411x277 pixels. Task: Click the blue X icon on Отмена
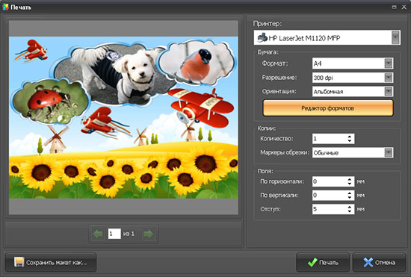tap(368, 262)
